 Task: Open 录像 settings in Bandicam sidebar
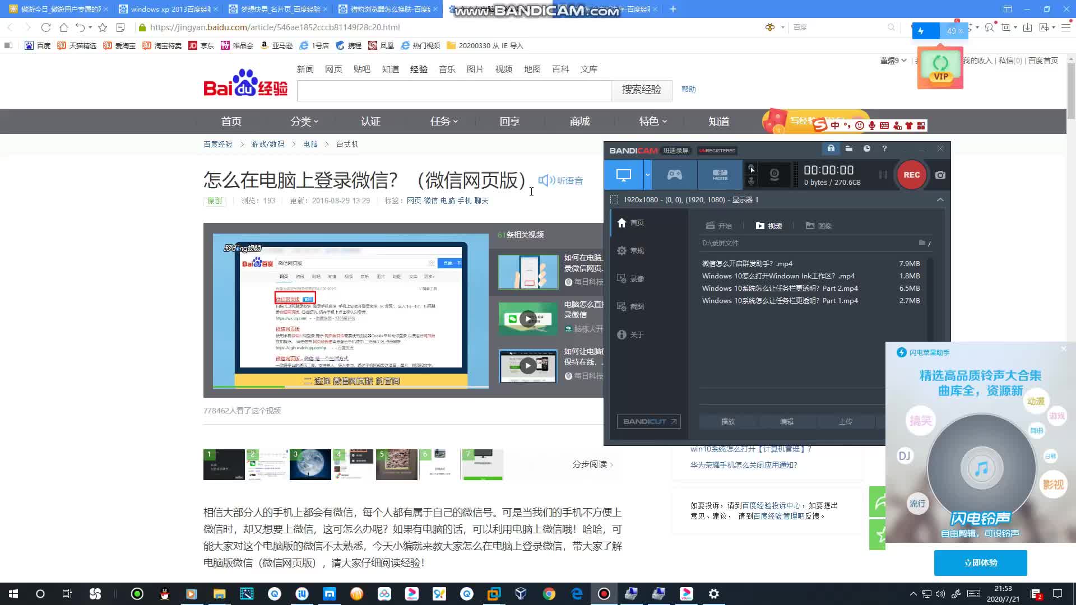(630, 278)
